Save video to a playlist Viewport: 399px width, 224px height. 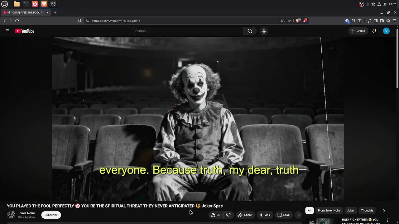(283, 215)
